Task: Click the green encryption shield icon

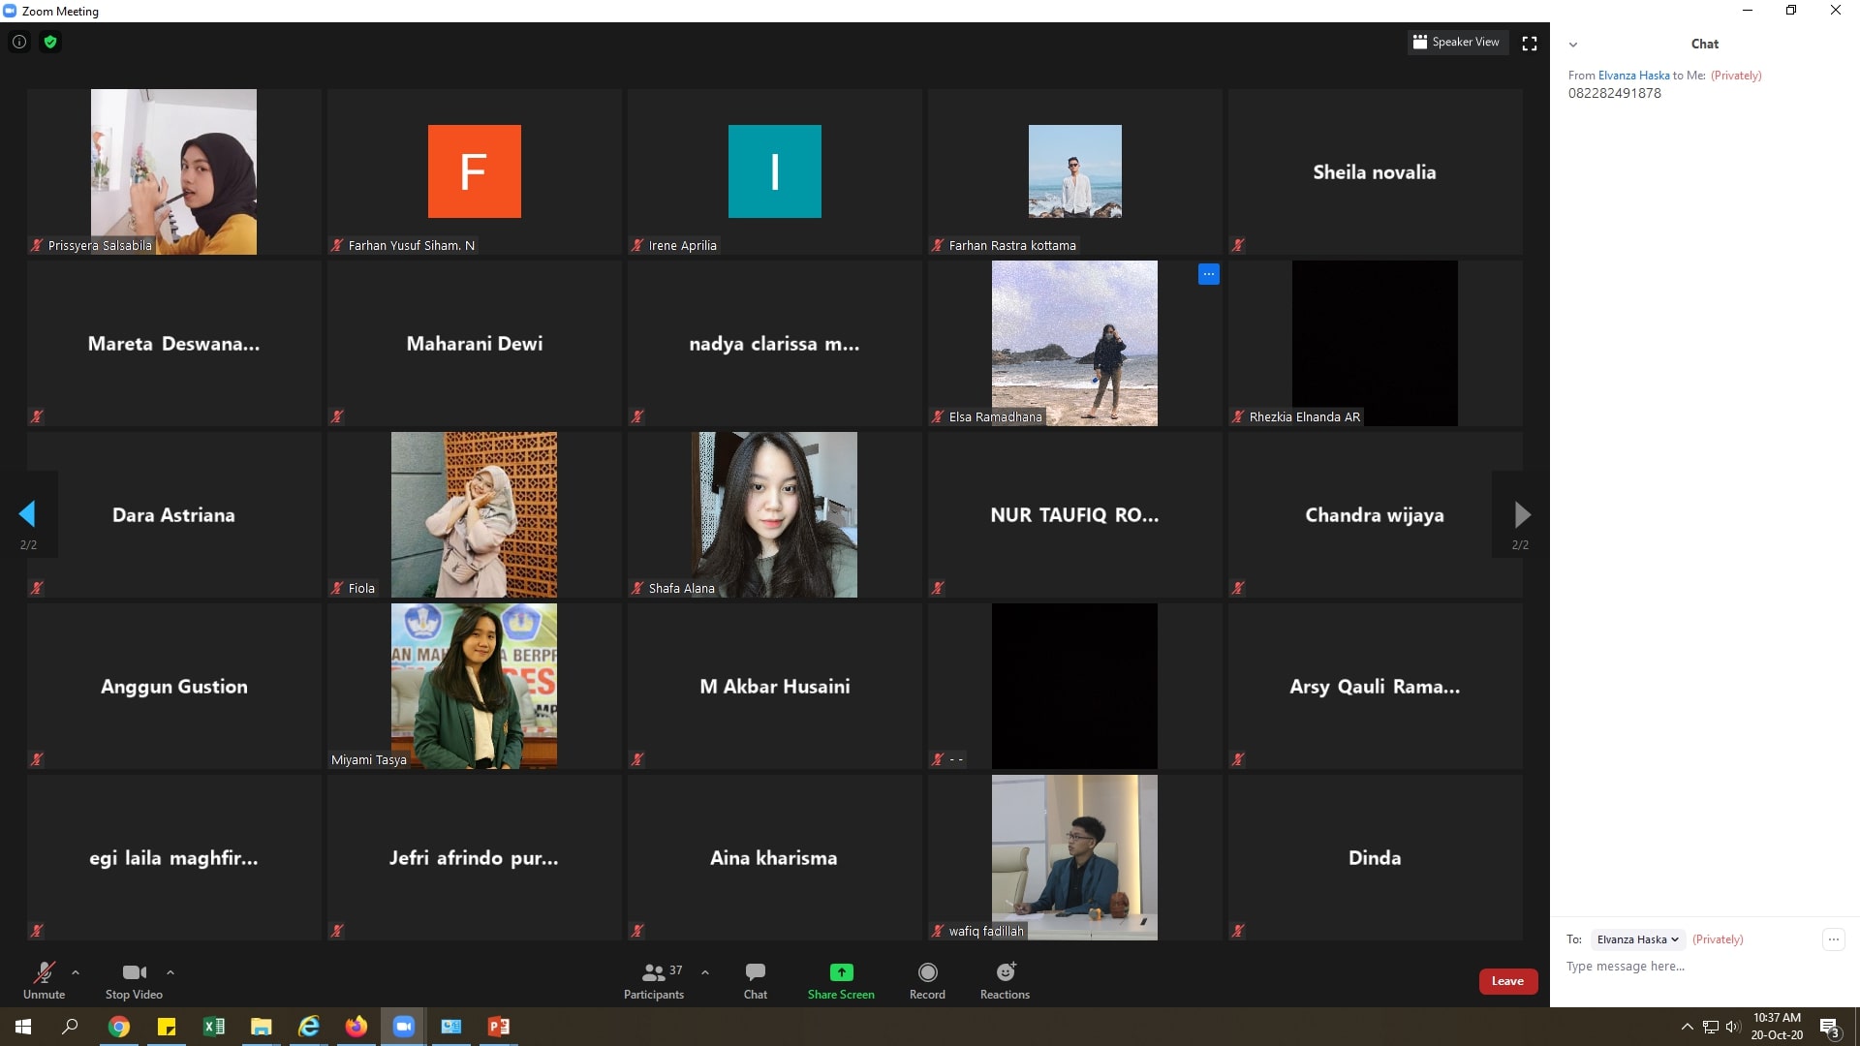Action: click(50, 42)
